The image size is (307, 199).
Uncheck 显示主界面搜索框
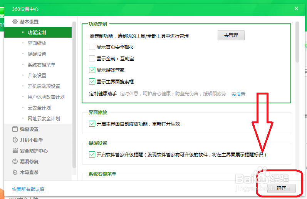tap(92, 81)
